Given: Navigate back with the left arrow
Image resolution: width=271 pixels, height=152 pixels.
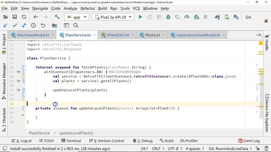Looking at the screenshot, I should [36, 17].
